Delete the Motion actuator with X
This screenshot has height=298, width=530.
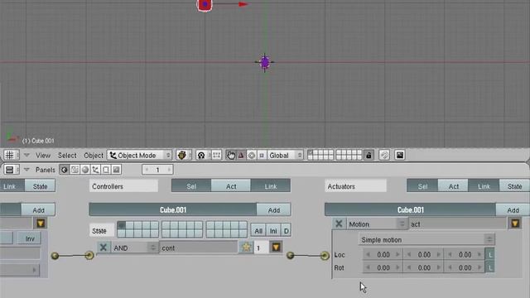(339, 223)
